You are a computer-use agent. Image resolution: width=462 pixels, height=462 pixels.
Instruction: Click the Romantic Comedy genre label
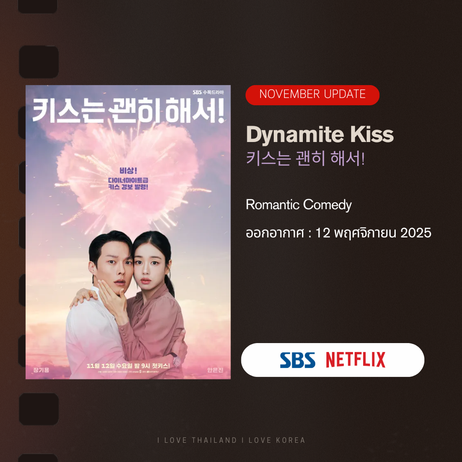pyautogui.click(x=299, y=205)
